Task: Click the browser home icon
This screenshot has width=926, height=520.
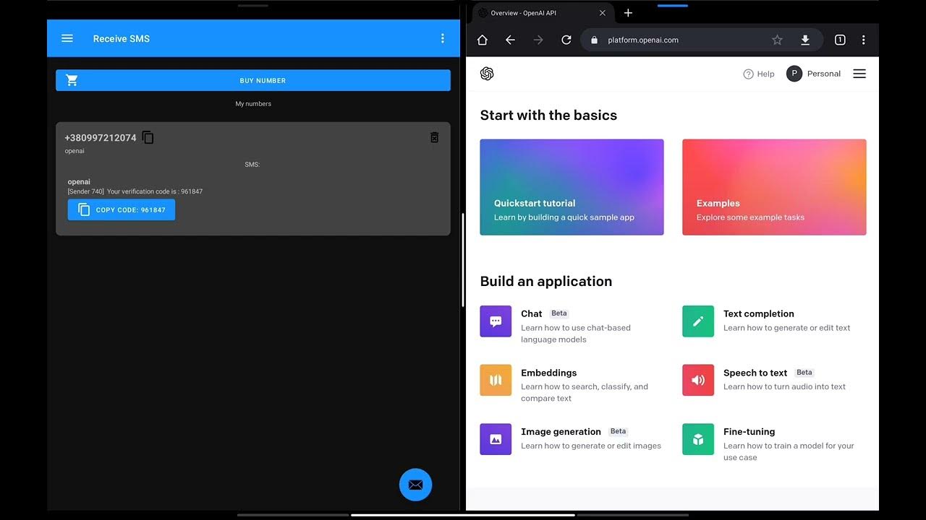Action: 483,40
